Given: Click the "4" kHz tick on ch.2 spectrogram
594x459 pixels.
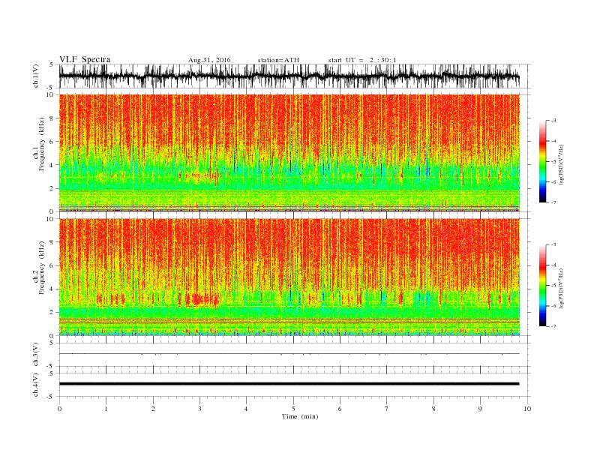Looking at the screenshot, I should coord(52,289).
